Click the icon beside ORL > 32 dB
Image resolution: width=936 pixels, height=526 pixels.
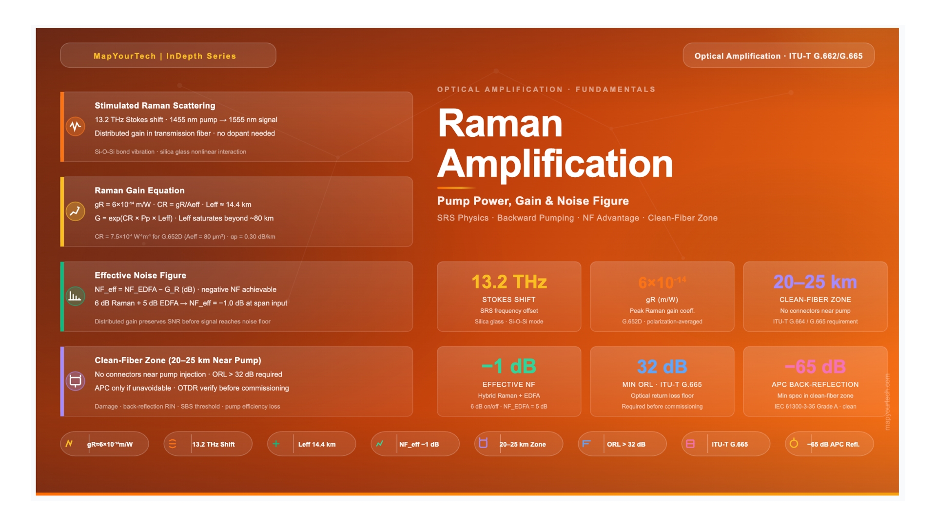[x=586, y=444]
